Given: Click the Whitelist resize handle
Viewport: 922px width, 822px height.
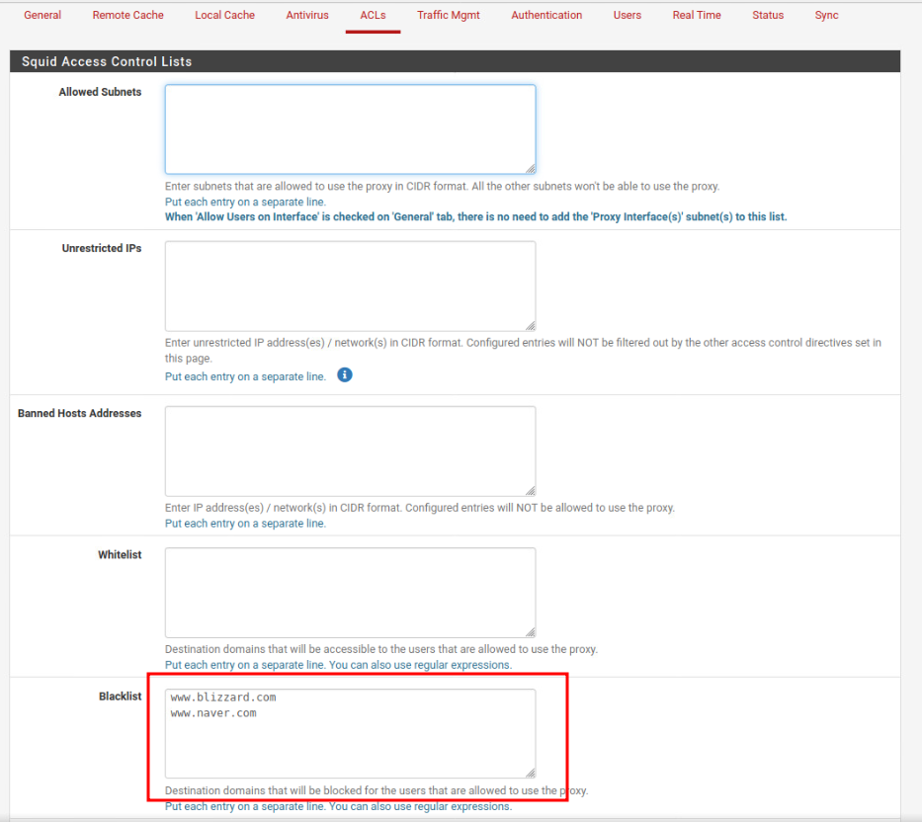Looking at the screenshot, I should tap(531, 632).
